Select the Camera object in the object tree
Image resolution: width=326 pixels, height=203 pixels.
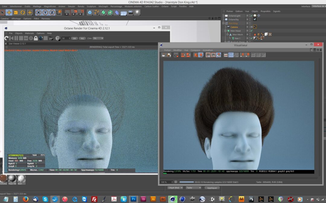tap(234, 27)
